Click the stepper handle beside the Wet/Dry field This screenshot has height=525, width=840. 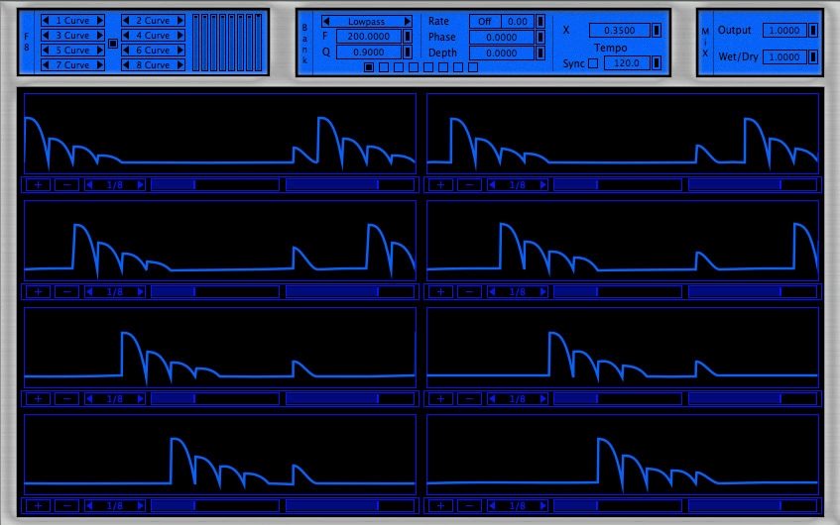[x=813, y=56]
